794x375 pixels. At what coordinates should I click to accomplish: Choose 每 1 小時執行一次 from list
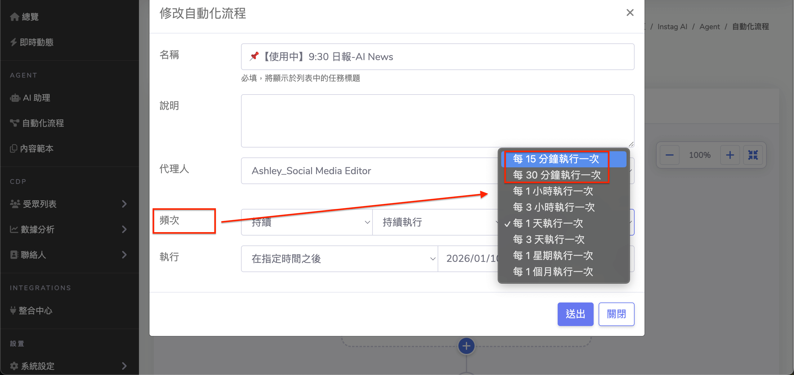click(553, 191)
